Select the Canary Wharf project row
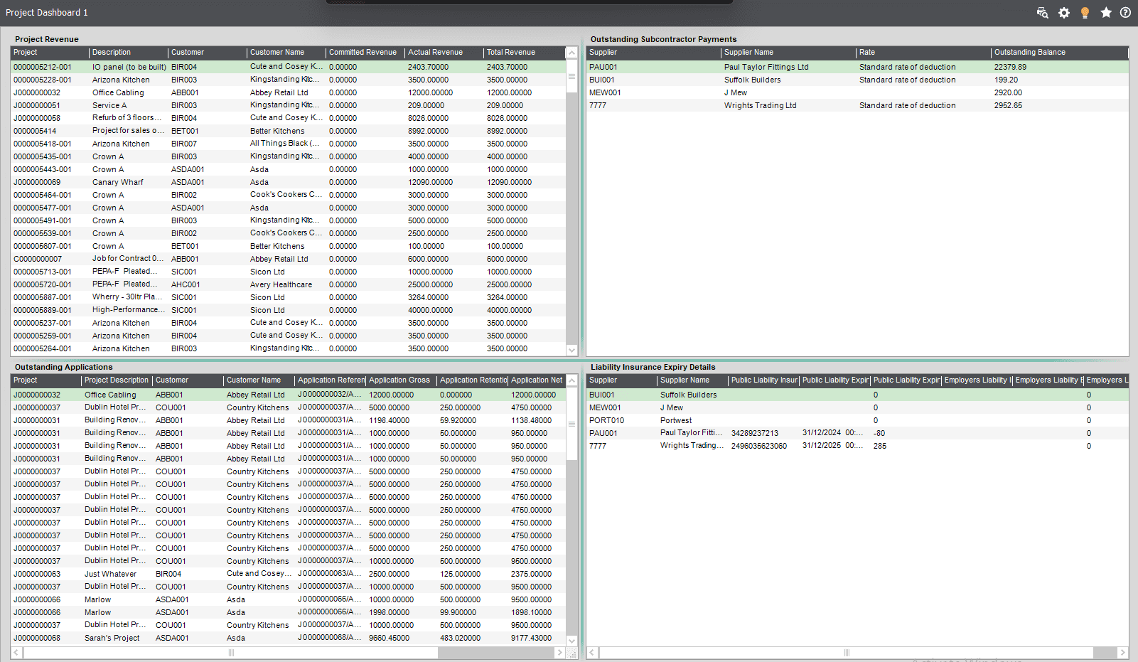This screenshot has width=1138, height=662. pos(289,182)
